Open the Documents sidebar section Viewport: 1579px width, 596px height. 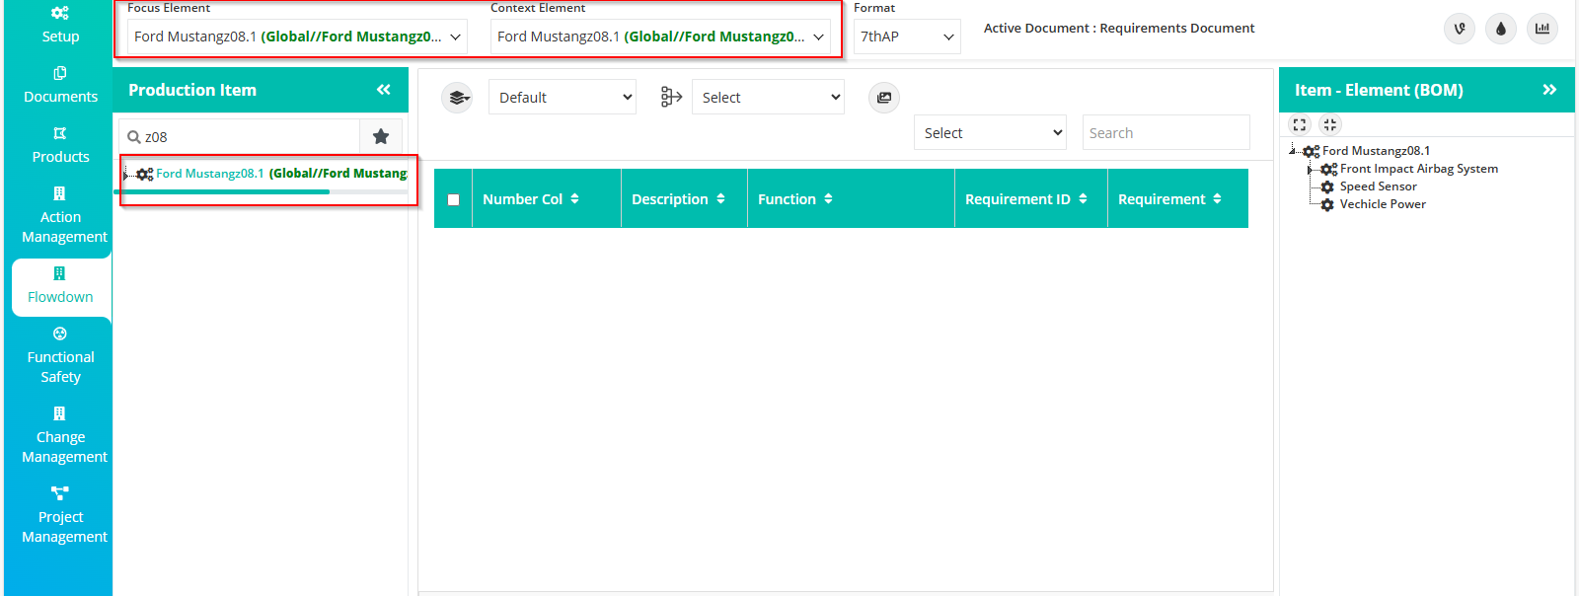click(60, 85)
